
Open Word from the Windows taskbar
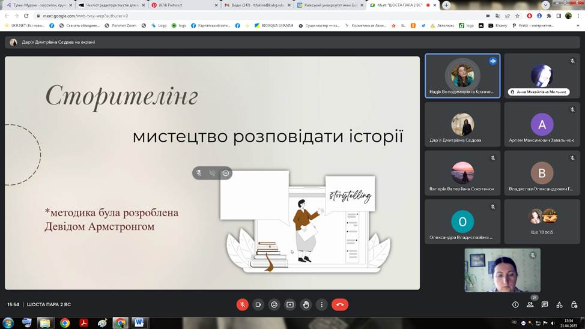(x=139, y=322)
